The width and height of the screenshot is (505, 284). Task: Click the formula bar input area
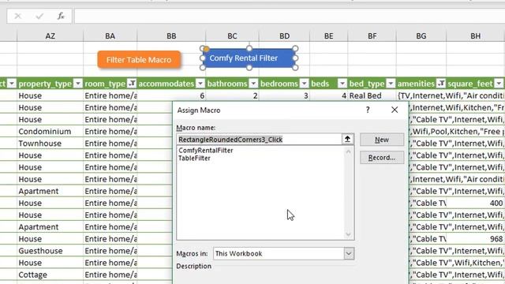(290, 16)
